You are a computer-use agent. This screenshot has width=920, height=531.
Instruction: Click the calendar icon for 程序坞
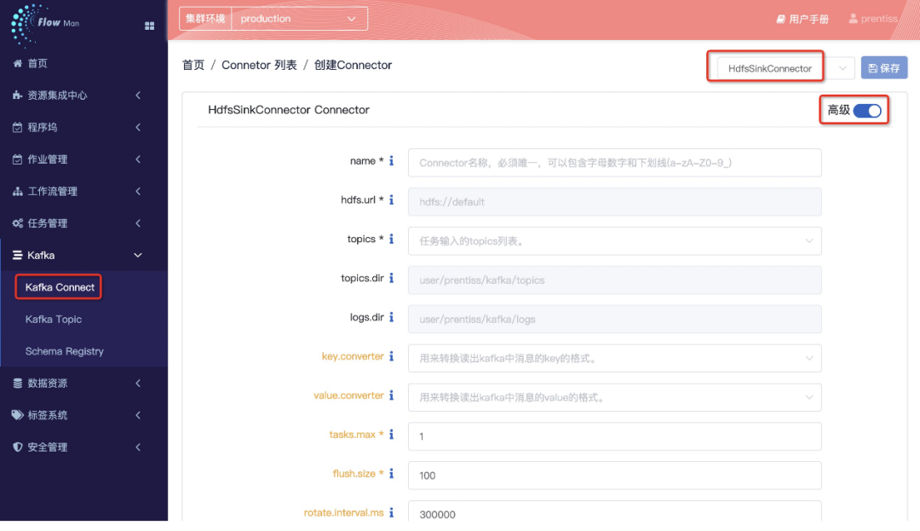(18, 127)
